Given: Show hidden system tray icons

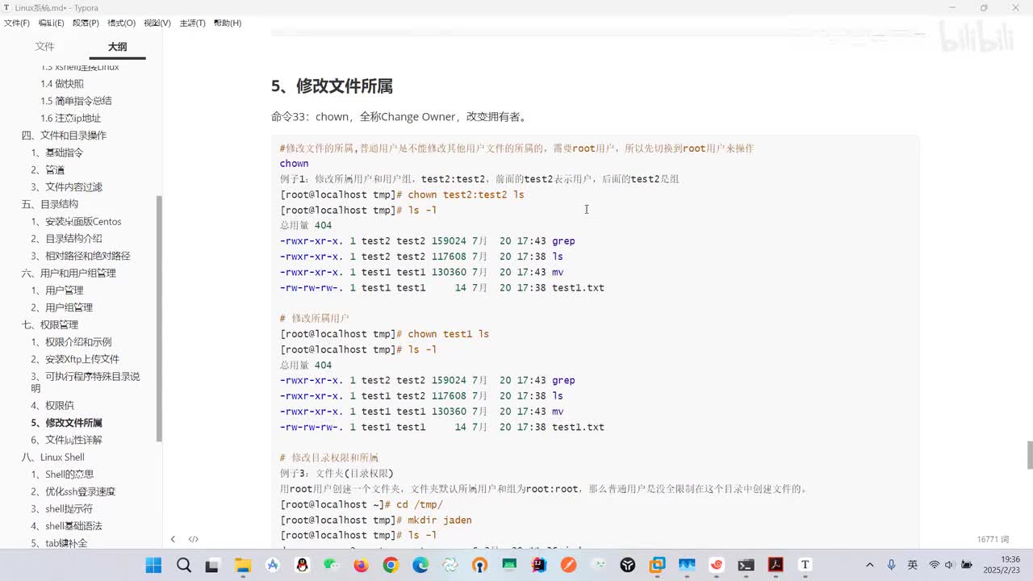Looking at the screenshot, I should point(869,565).
